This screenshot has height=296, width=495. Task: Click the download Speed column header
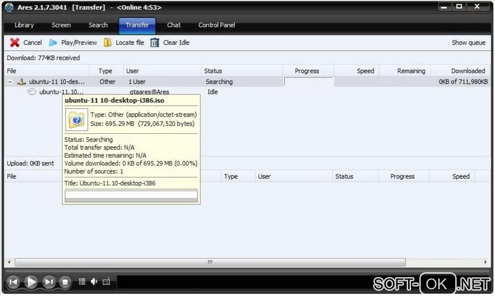(356, 71)
